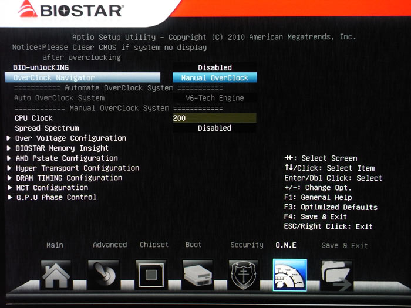411x308 pixels.
Task: Select the CPU Clock label
Action: 33,118
